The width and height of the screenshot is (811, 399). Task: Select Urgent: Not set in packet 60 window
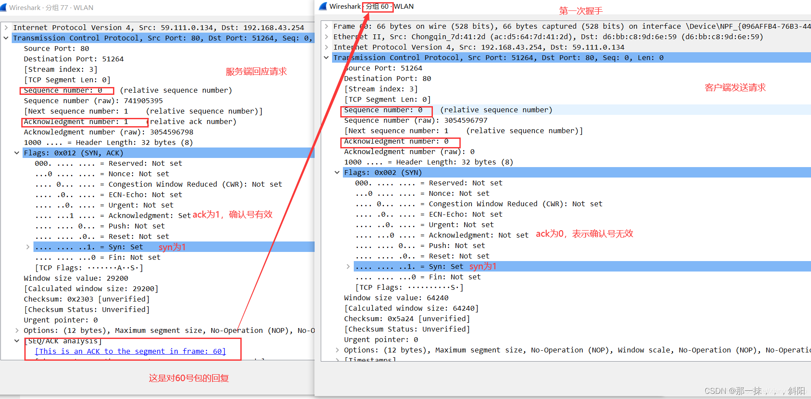click(425, 225)
